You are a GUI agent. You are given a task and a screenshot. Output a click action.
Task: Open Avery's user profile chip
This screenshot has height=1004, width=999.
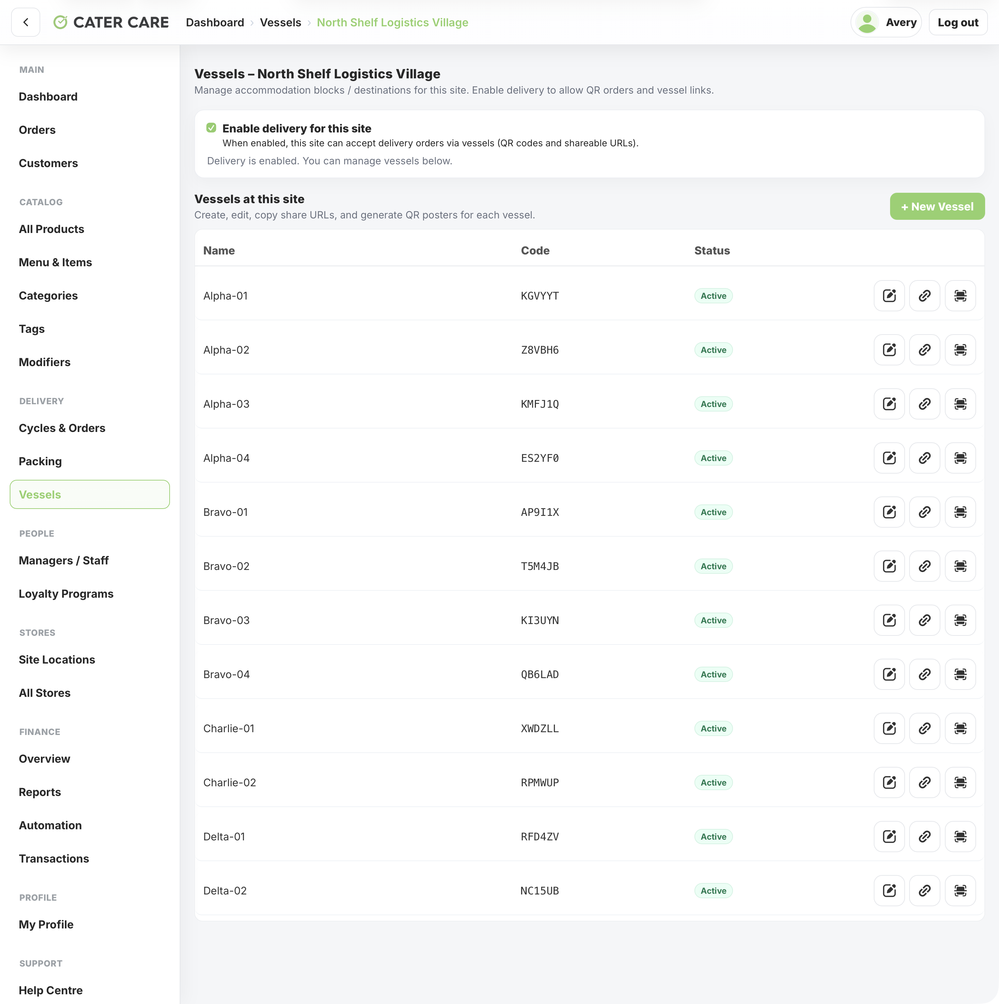point(886,22)
